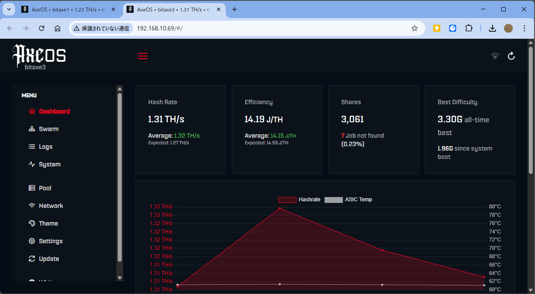Click sidebar menu scroll down arrow

click(119, 278)
